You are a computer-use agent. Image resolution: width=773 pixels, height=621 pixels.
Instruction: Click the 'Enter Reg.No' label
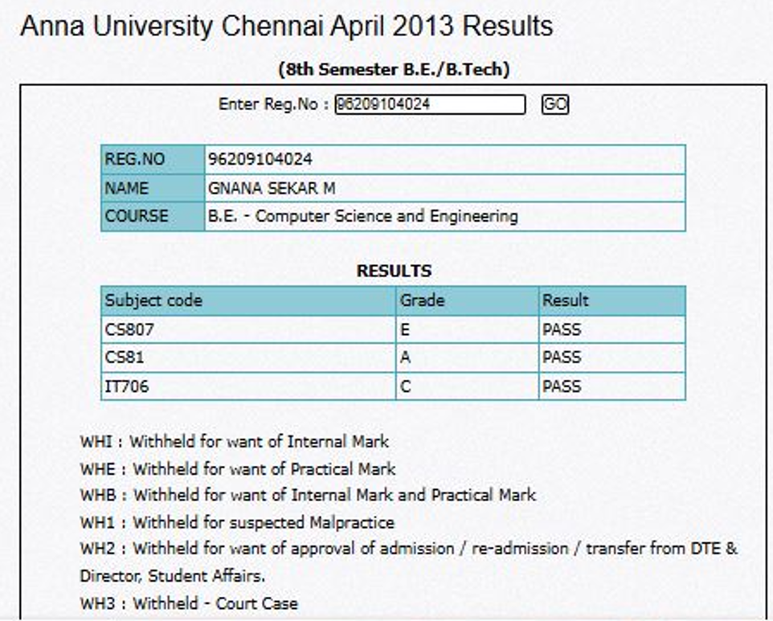click(x=273, y=104)
